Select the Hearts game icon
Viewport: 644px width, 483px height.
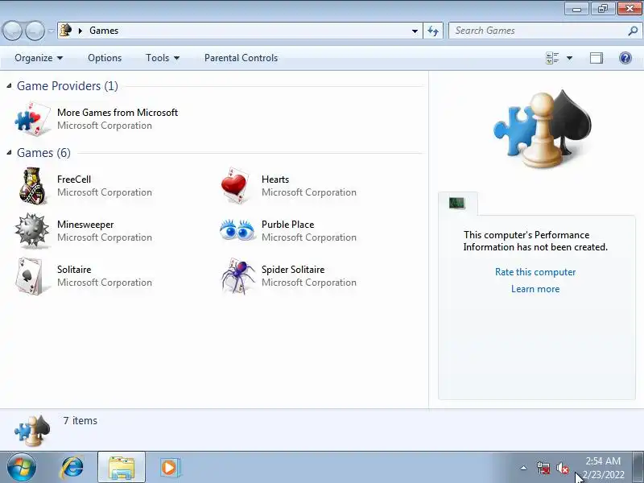tap(235, 186)
